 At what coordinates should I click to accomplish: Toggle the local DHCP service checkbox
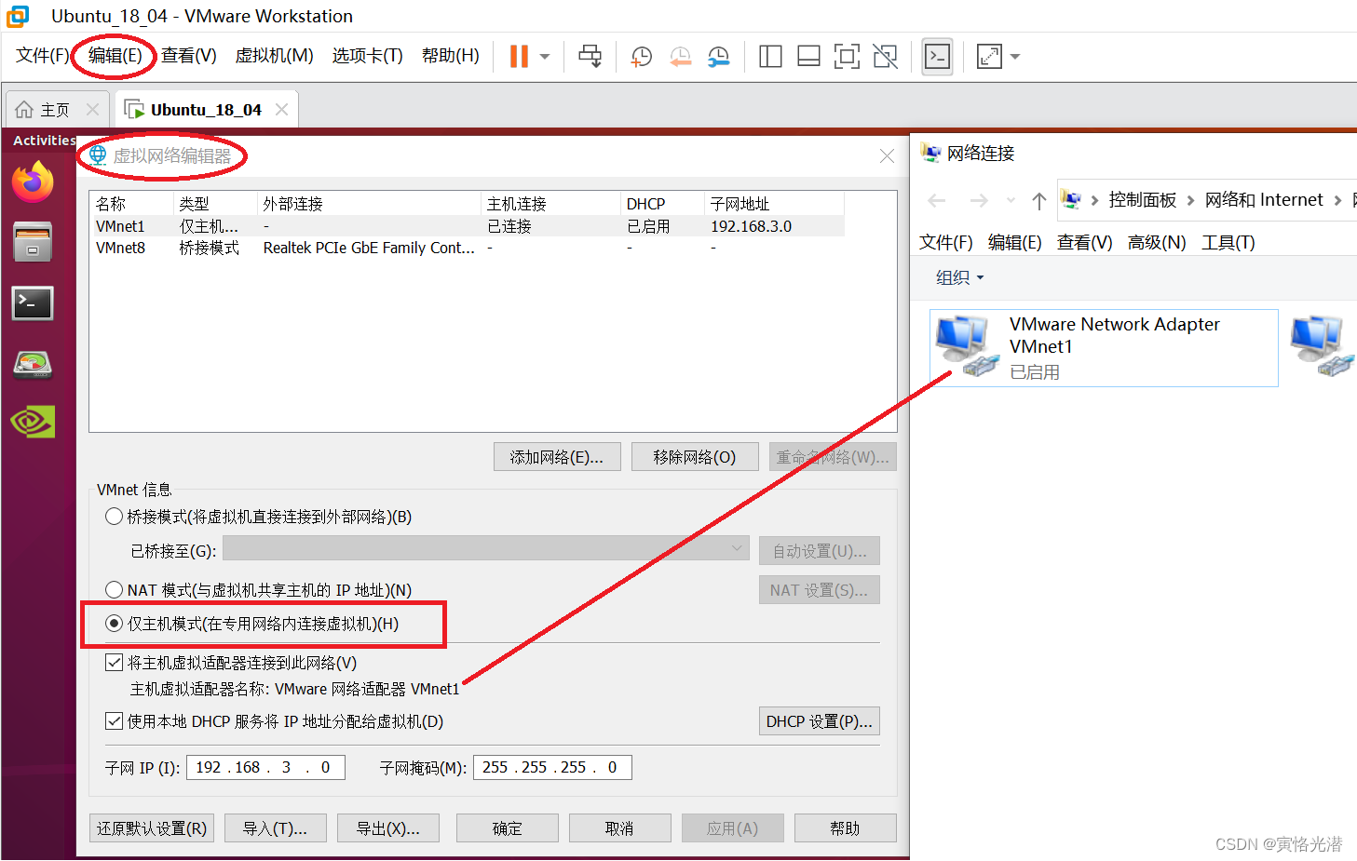115,721
